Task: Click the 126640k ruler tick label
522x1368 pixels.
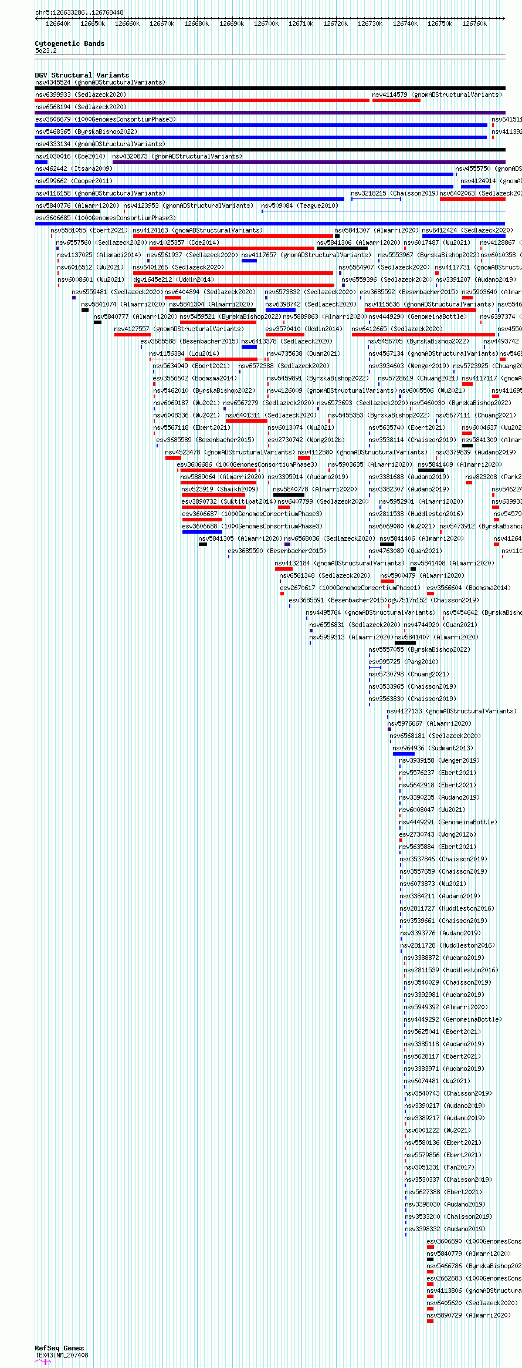Action: click(58, 24)
